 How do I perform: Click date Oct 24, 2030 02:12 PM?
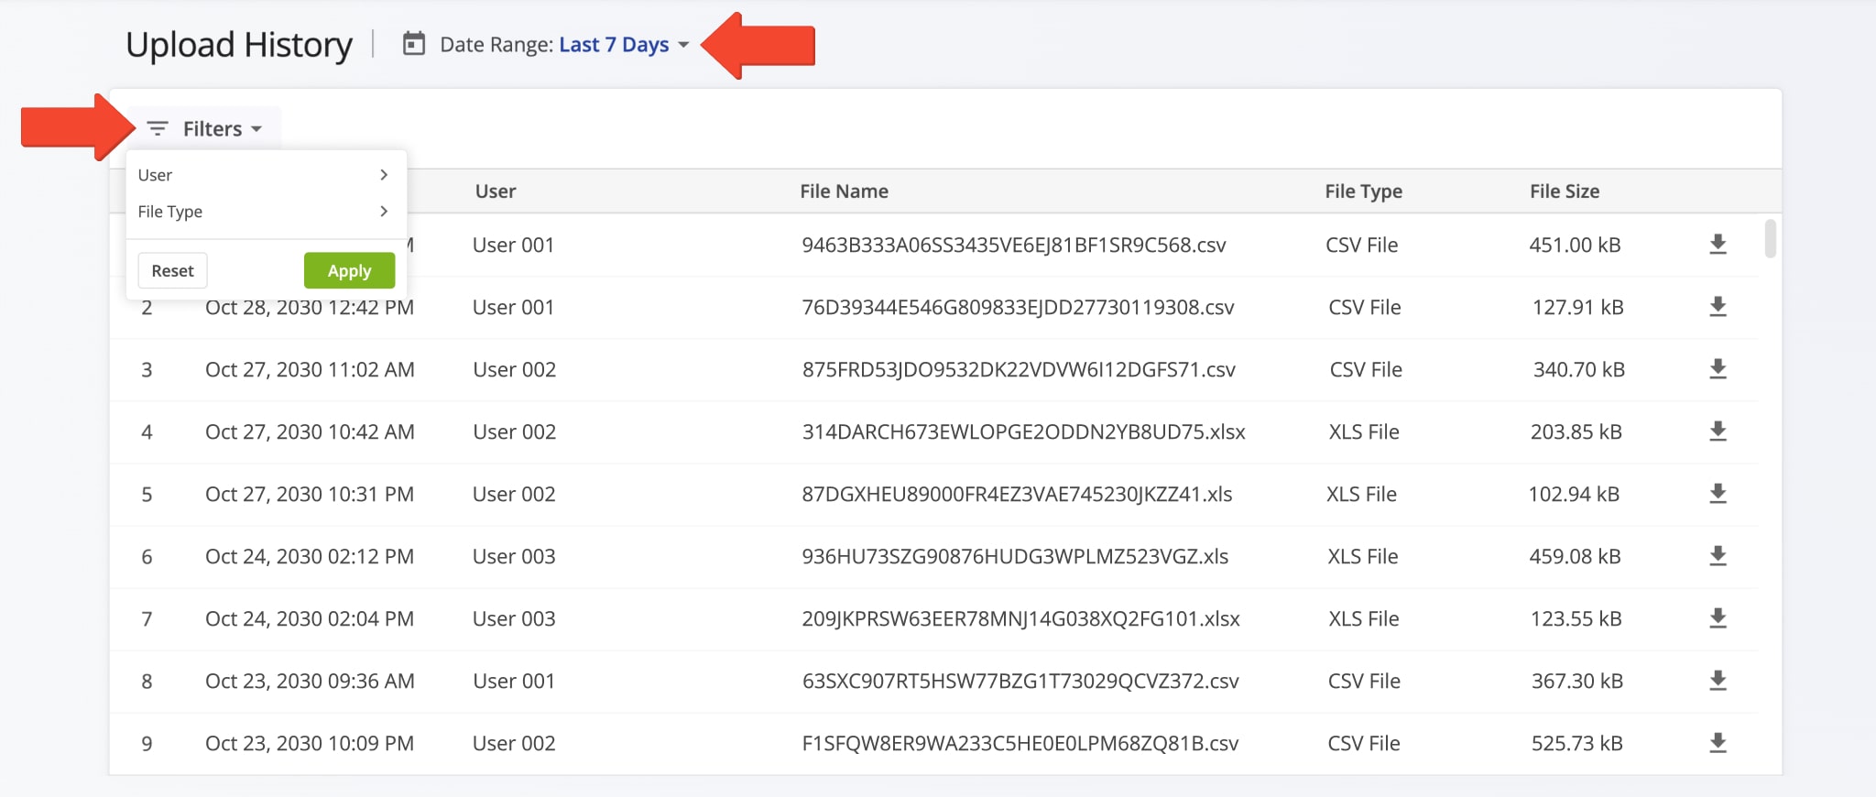[x=310, y=557]
